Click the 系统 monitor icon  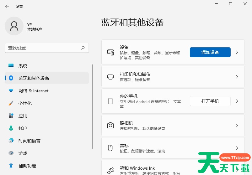(11, 66)
